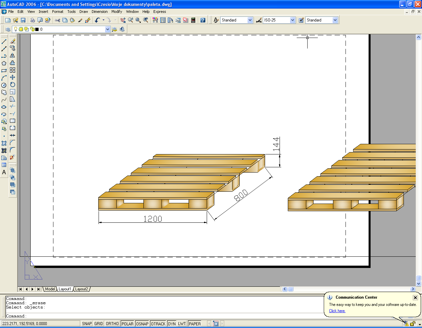Expand the layer selection dropdown
The height and width of the screenshot is (328, 422).
point(107,29)
